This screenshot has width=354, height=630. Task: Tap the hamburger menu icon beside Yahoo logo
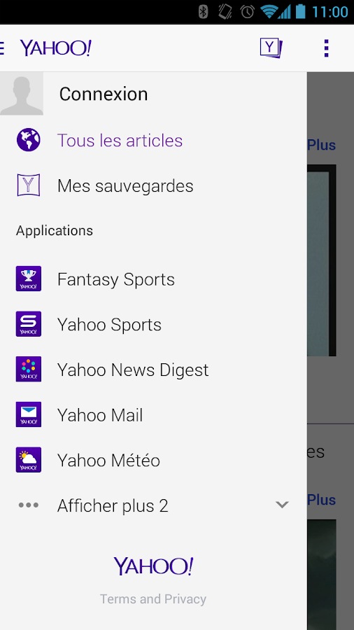[x=2, y=48]
